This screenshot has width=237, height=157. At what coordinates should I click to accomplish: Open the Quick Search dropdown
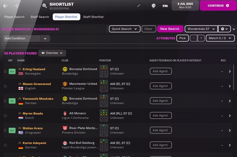(x=125, y=29)
